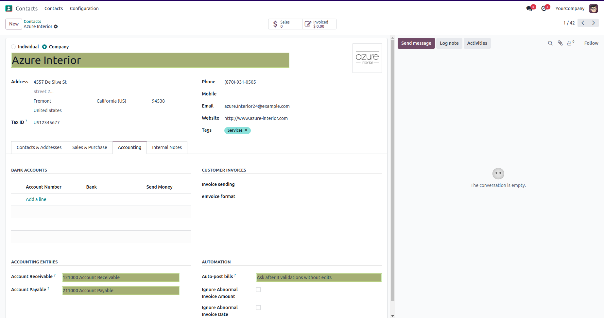Go to the previous contact record
604x318 pixels.
coord(583,23)
